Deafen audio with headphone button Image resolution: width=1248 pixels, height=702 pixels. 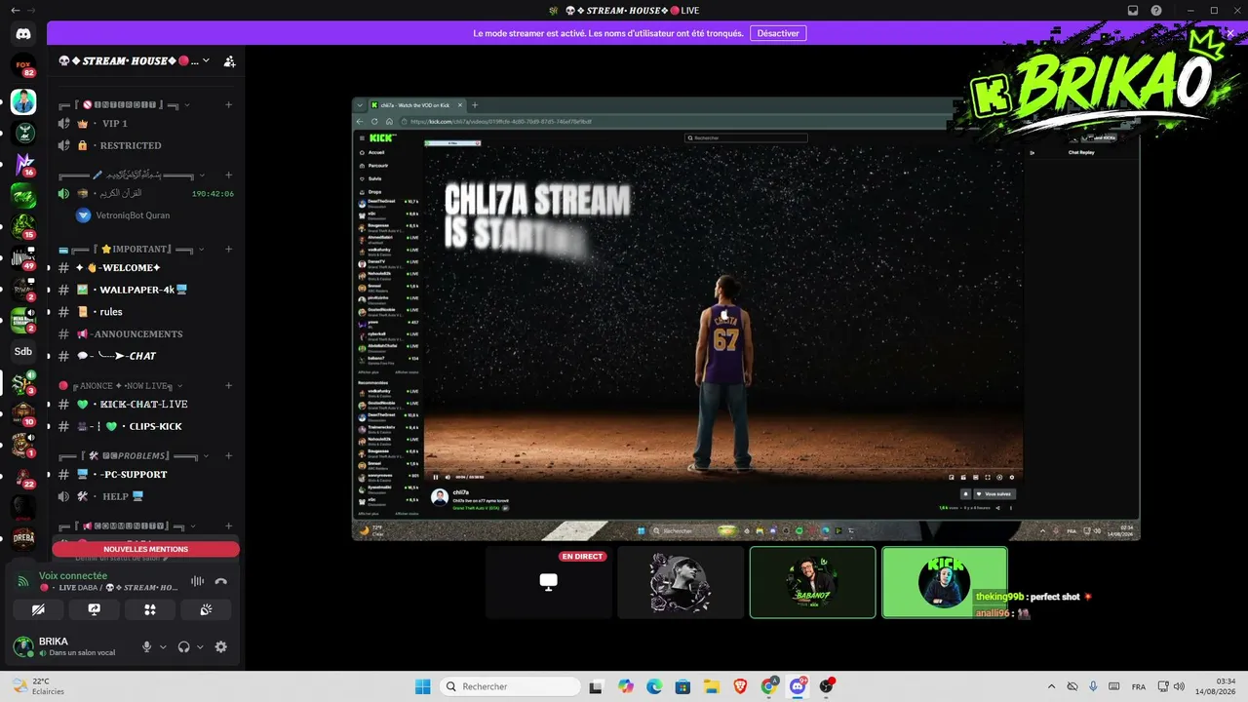(183, 646)
